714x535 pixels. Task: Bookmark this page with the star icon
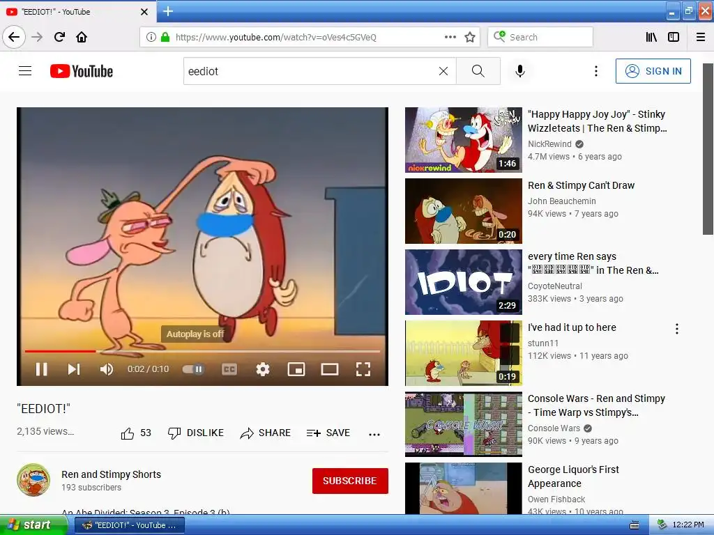tap(470, 37)
